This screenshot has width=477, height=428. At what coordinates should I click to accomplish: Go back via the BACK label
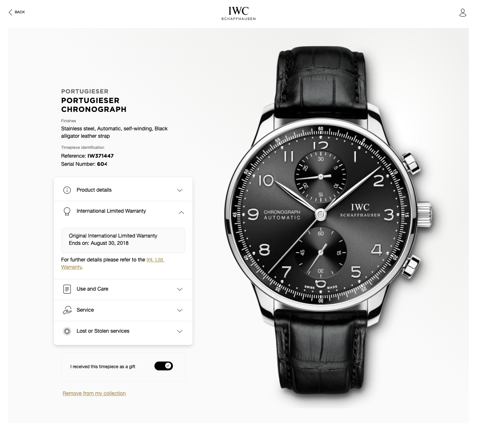click(x=20, y=12)
